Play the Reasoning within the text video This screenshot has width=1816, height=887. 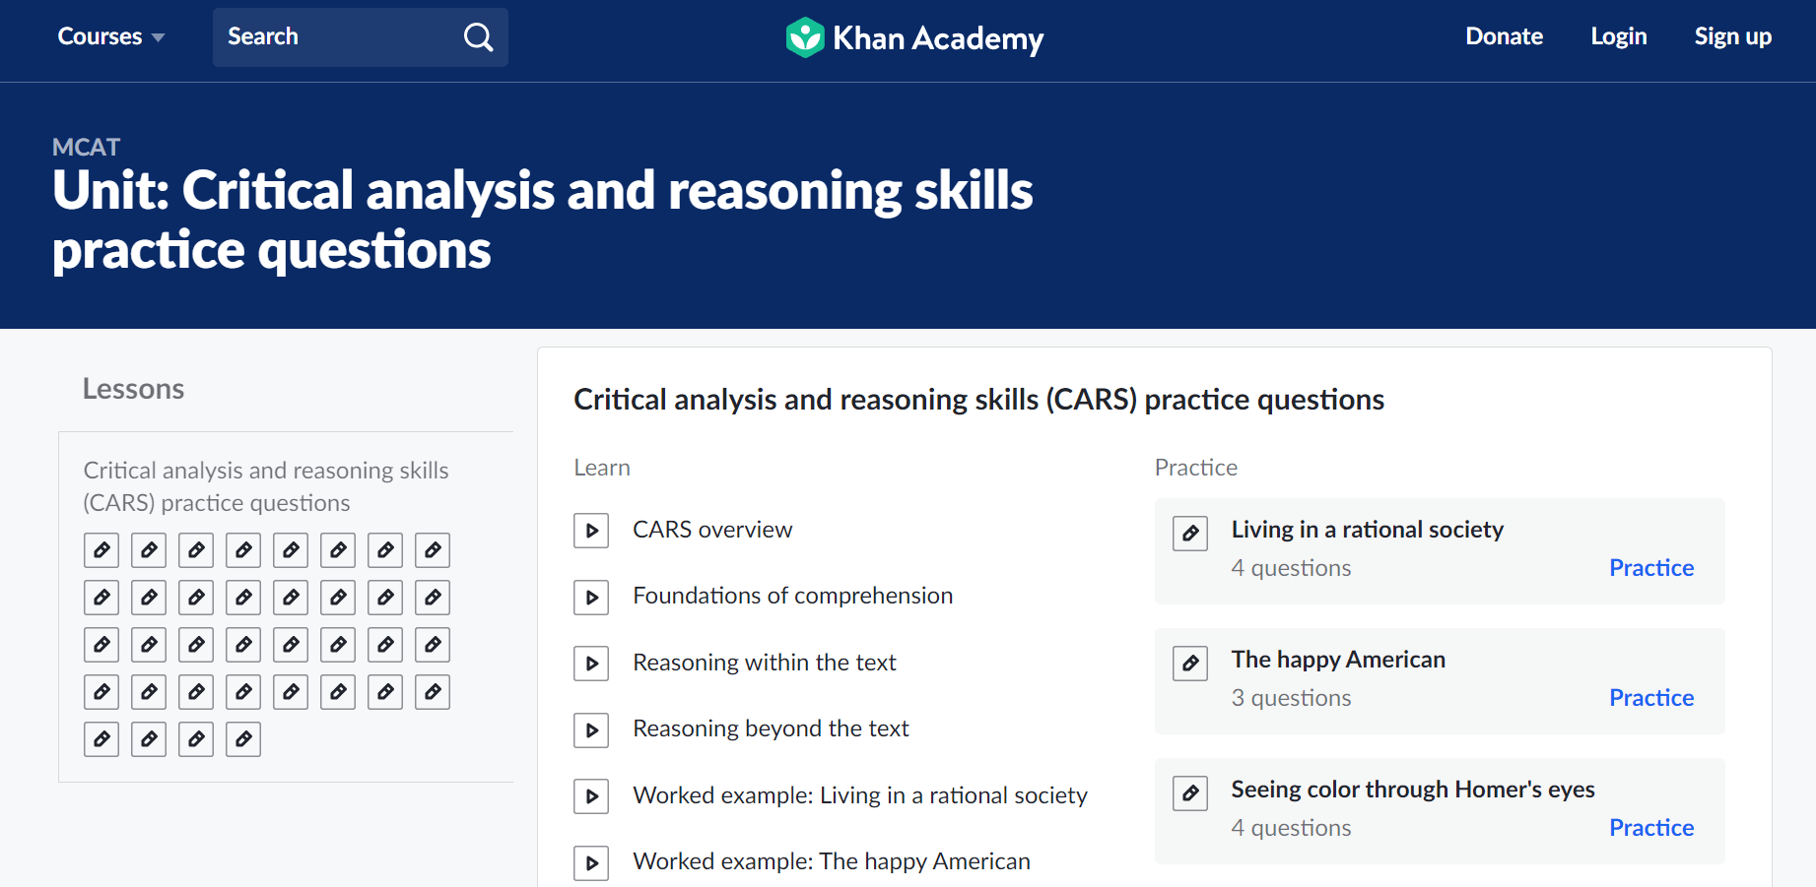point(591,663)
